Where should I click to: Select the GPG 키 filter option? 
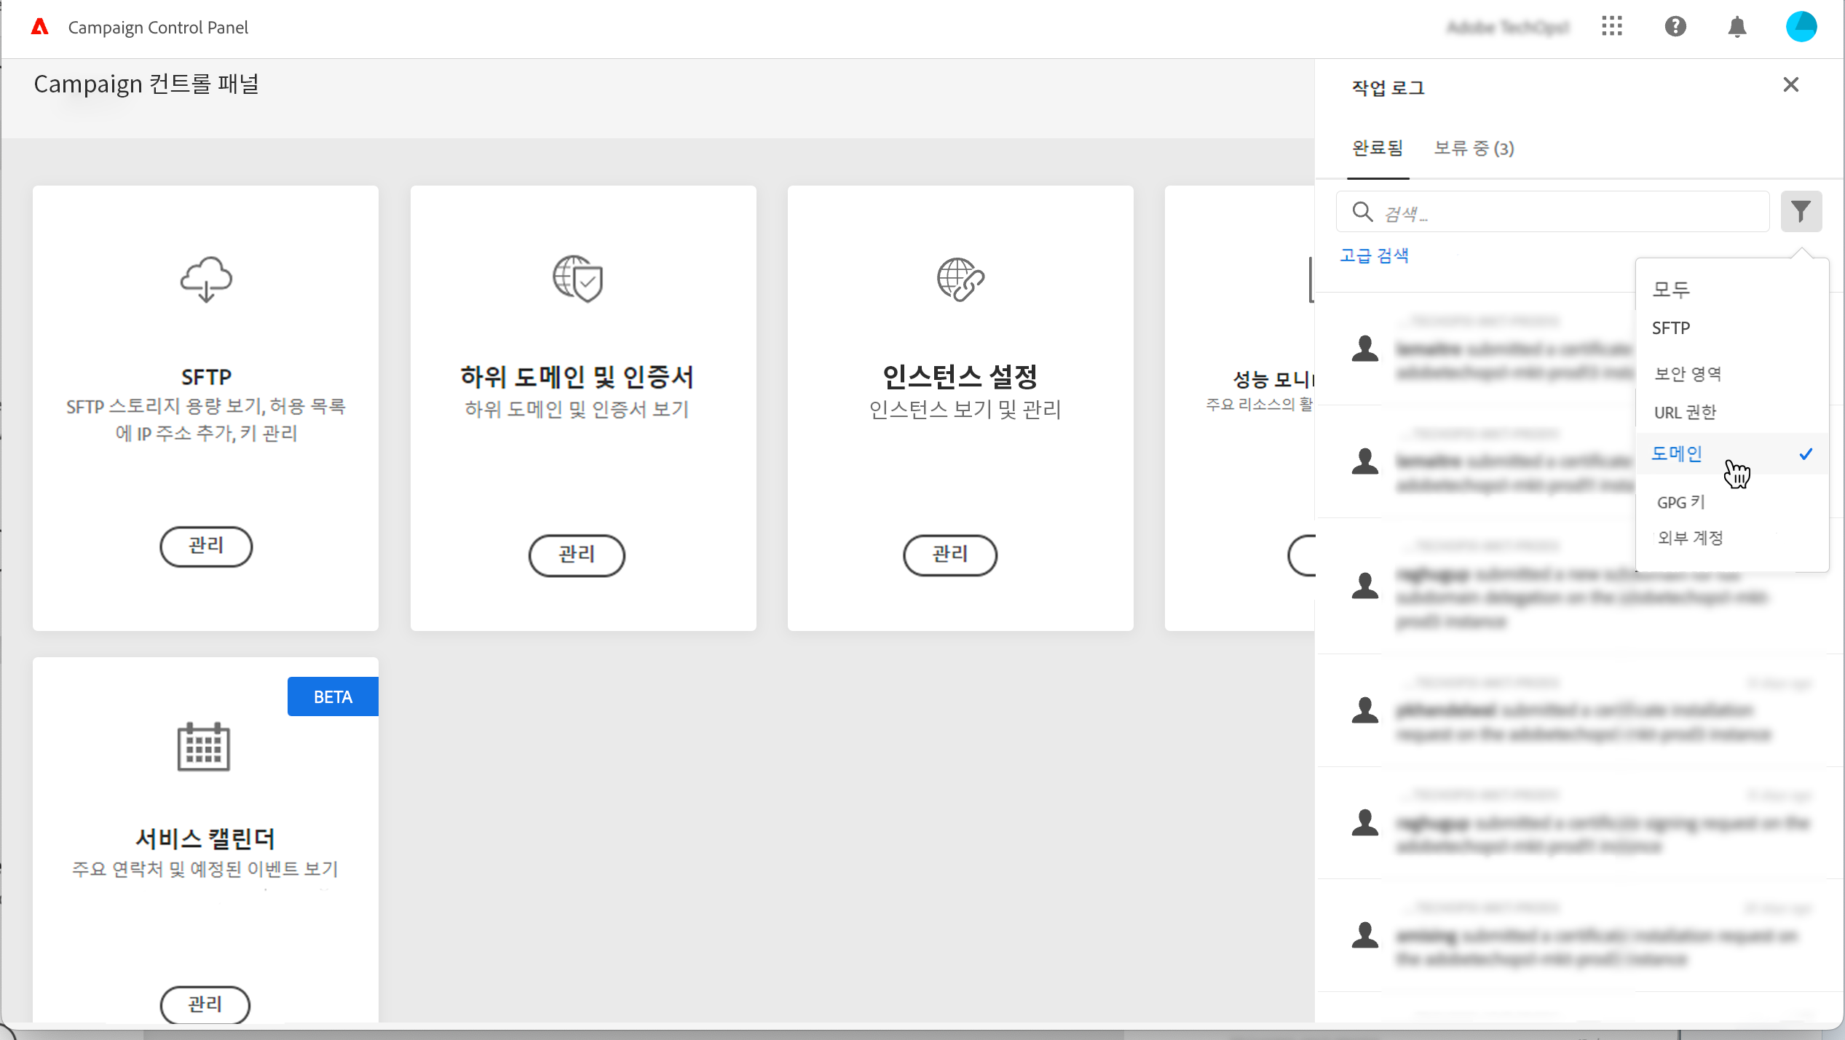[x=1680, y=502]
